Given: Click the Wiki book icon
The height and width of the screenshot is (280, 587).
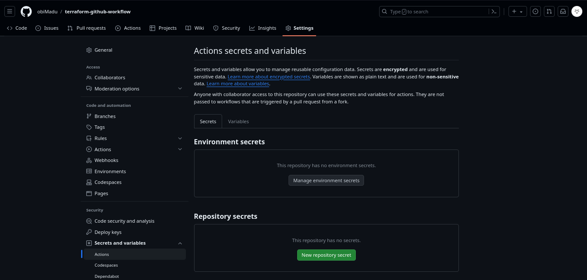Looking at the screenshot, I should coord(188,28).
